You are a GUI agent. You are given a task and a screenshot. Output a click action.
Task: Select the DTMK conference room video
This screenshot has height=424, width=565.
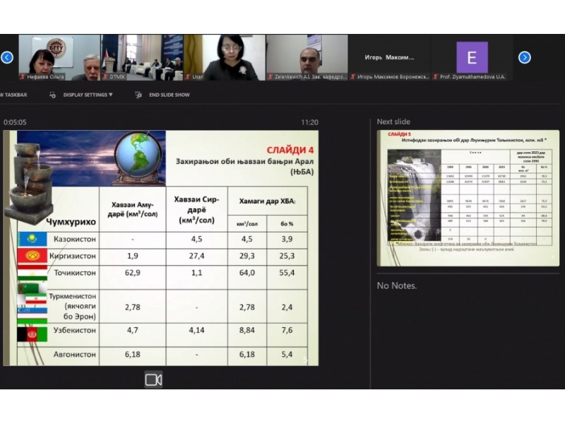pos(141,58)
